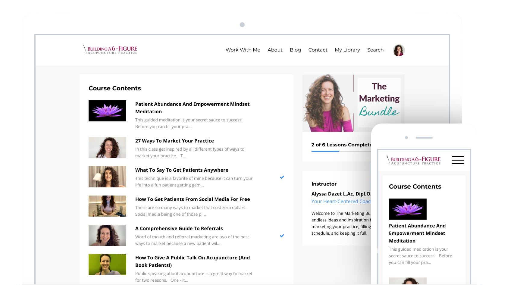Open Patient Abundance And Empowerment Mindset Meditation lesson
Screen dimensions: 523x285
pos(192,108)
